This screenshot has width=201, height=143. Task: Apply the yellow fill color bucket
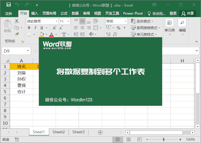click(42, 34)
